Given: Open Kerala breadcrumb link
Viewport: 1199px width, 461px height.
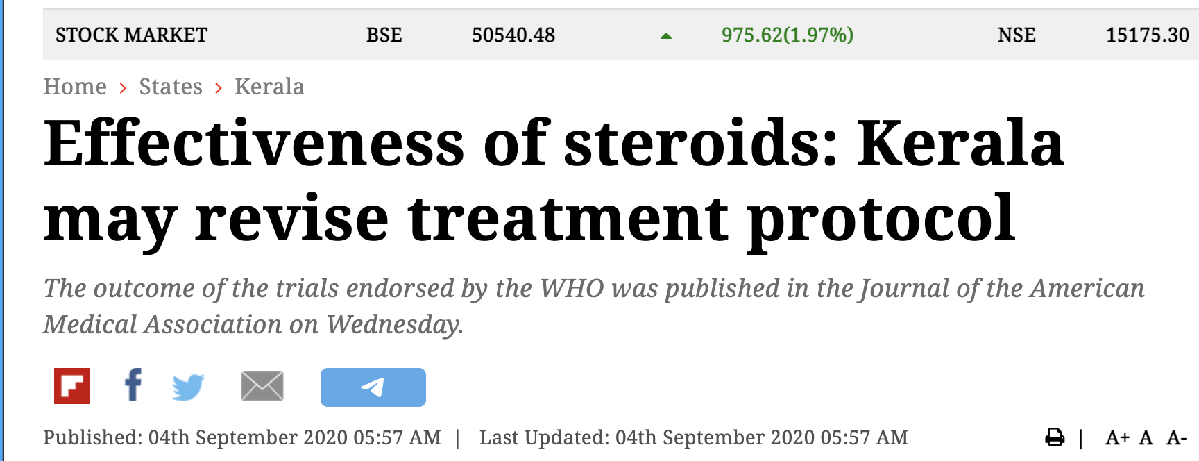Looking at the screenshot, I should (x=269, y=87).
